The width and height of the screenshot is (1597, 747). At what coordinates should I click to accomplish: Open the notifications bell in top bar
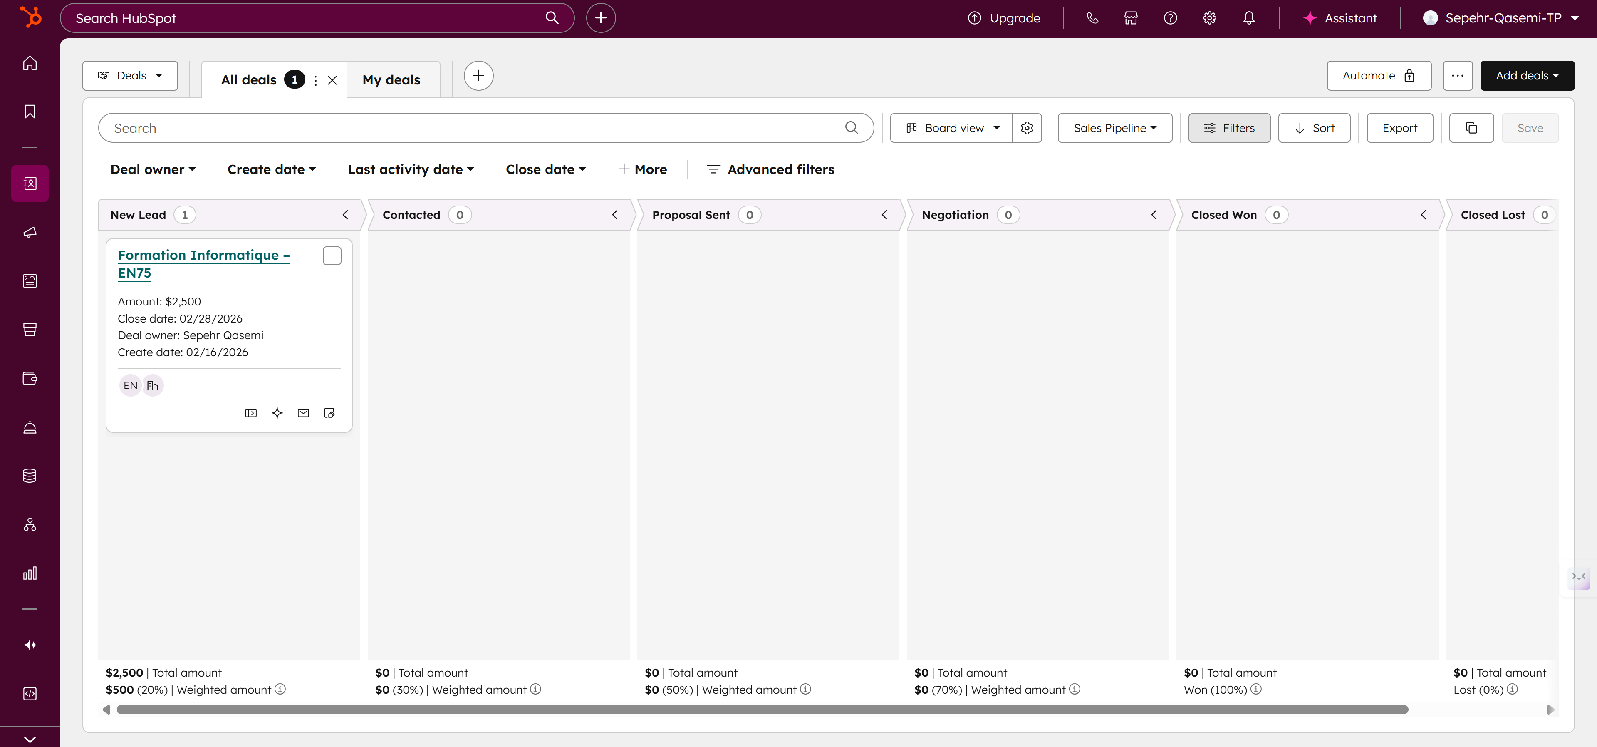(1248, 18)
